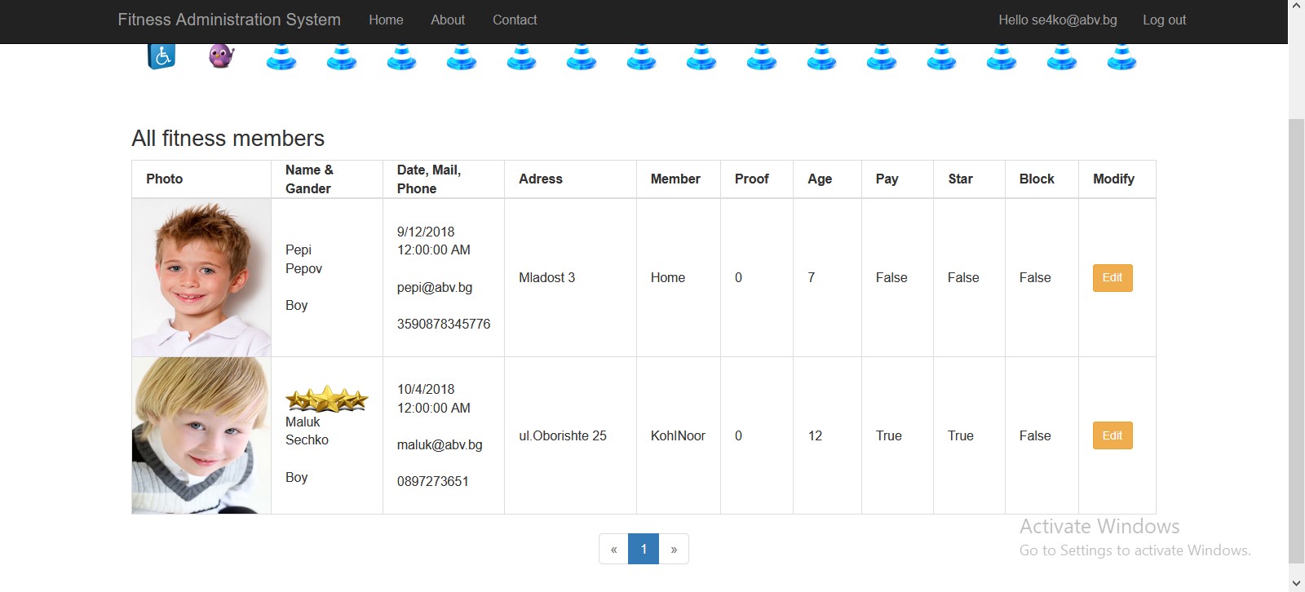1305x592 pixels.
Task: Click the scrollbar up arrow
Action: [1296, 7]
